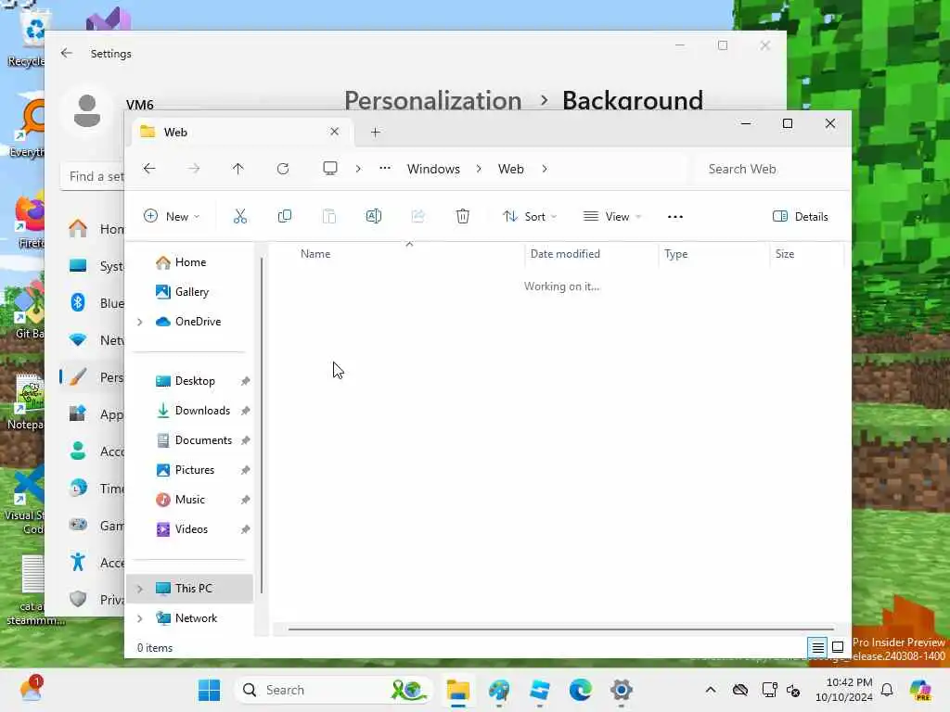Image resolution: width=950 pixels, height=712 pixels.
Task: Click the Share icon in Explorer toolbar
Action: [418, 216]
